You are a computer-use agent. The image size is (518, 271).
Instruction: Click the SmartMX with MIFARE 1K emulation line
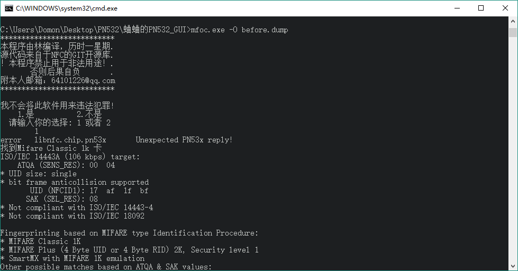pos(72,258)
